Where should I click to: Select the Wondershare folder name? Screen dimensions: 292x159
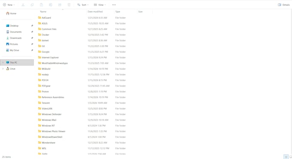[49, 143]
